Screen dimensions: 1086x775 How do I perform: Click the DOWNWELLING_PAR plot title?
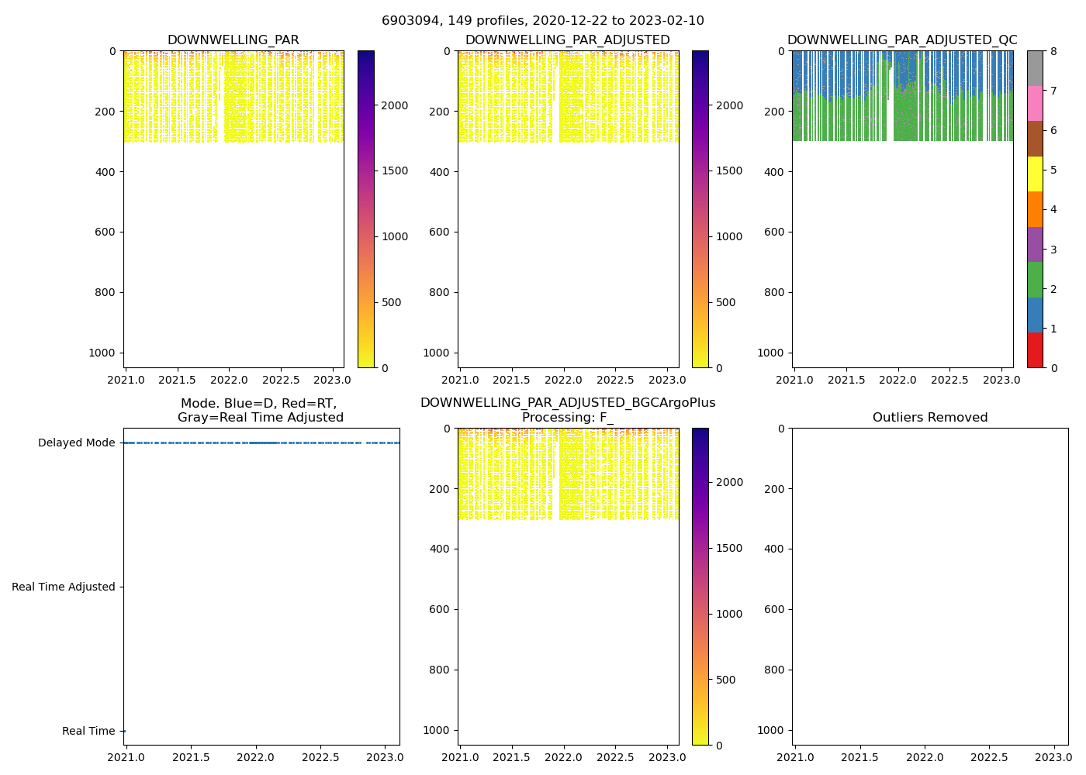(233, 40)
